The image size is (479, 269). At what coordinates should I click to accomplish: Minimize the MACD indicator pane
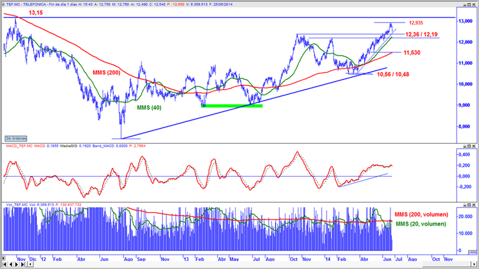465,146
